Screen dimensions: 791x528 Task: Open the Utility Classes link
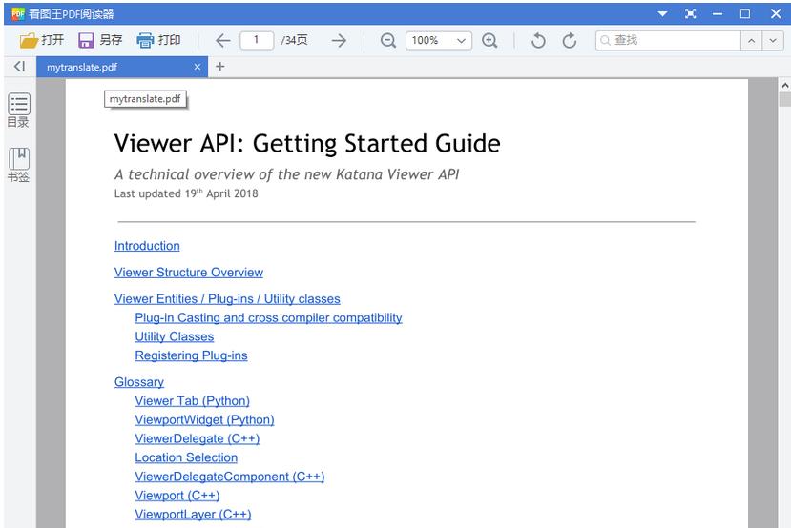point(174,336)
